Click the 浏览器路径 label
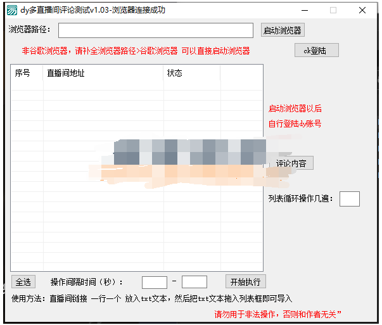The height and width of the screenshot is (325, 382). coord(30,30)
